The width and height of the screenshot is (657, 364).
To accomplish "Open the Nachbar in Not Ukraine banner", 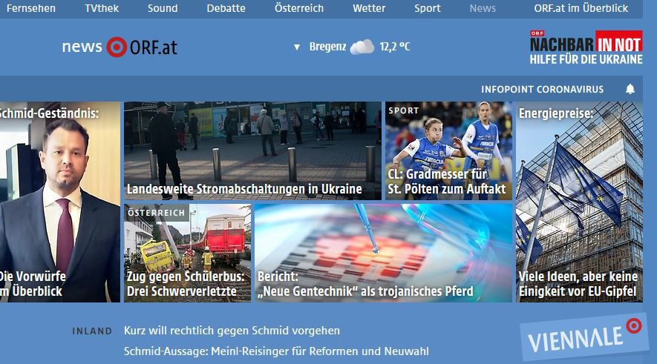I will 586,48.
